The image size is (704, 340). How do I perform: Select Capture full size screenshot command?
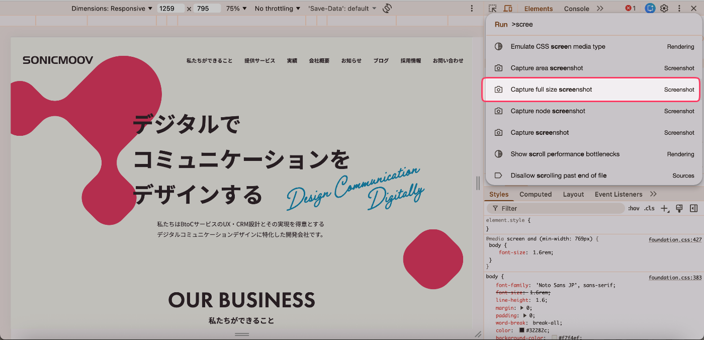591,90
